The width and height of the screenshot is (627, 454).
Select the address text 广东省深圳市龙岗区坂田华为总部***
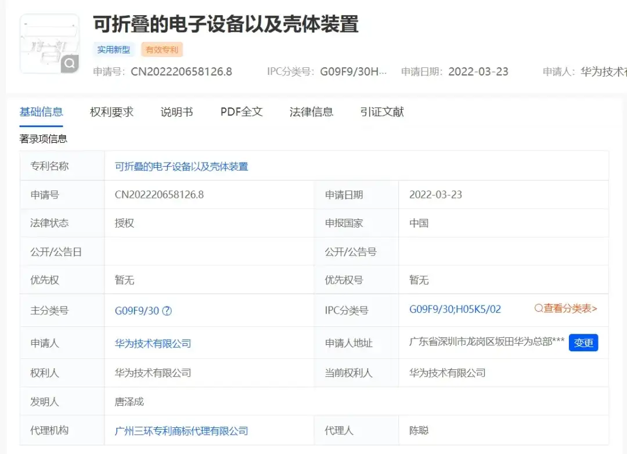(487, 341)
